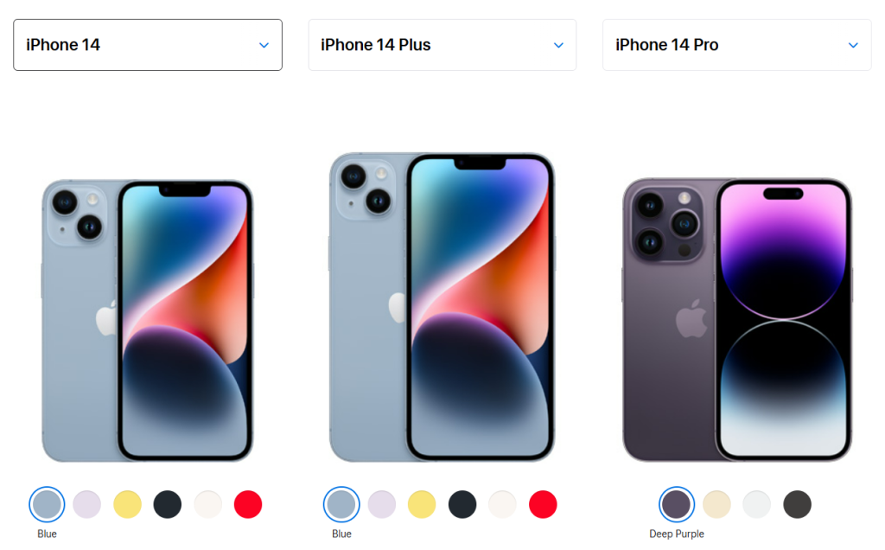The height and width of the screenshot is (550, 885).
Task: Choose red color for iPhone 14
Action: pyautogui.click(x=248, y=504)
